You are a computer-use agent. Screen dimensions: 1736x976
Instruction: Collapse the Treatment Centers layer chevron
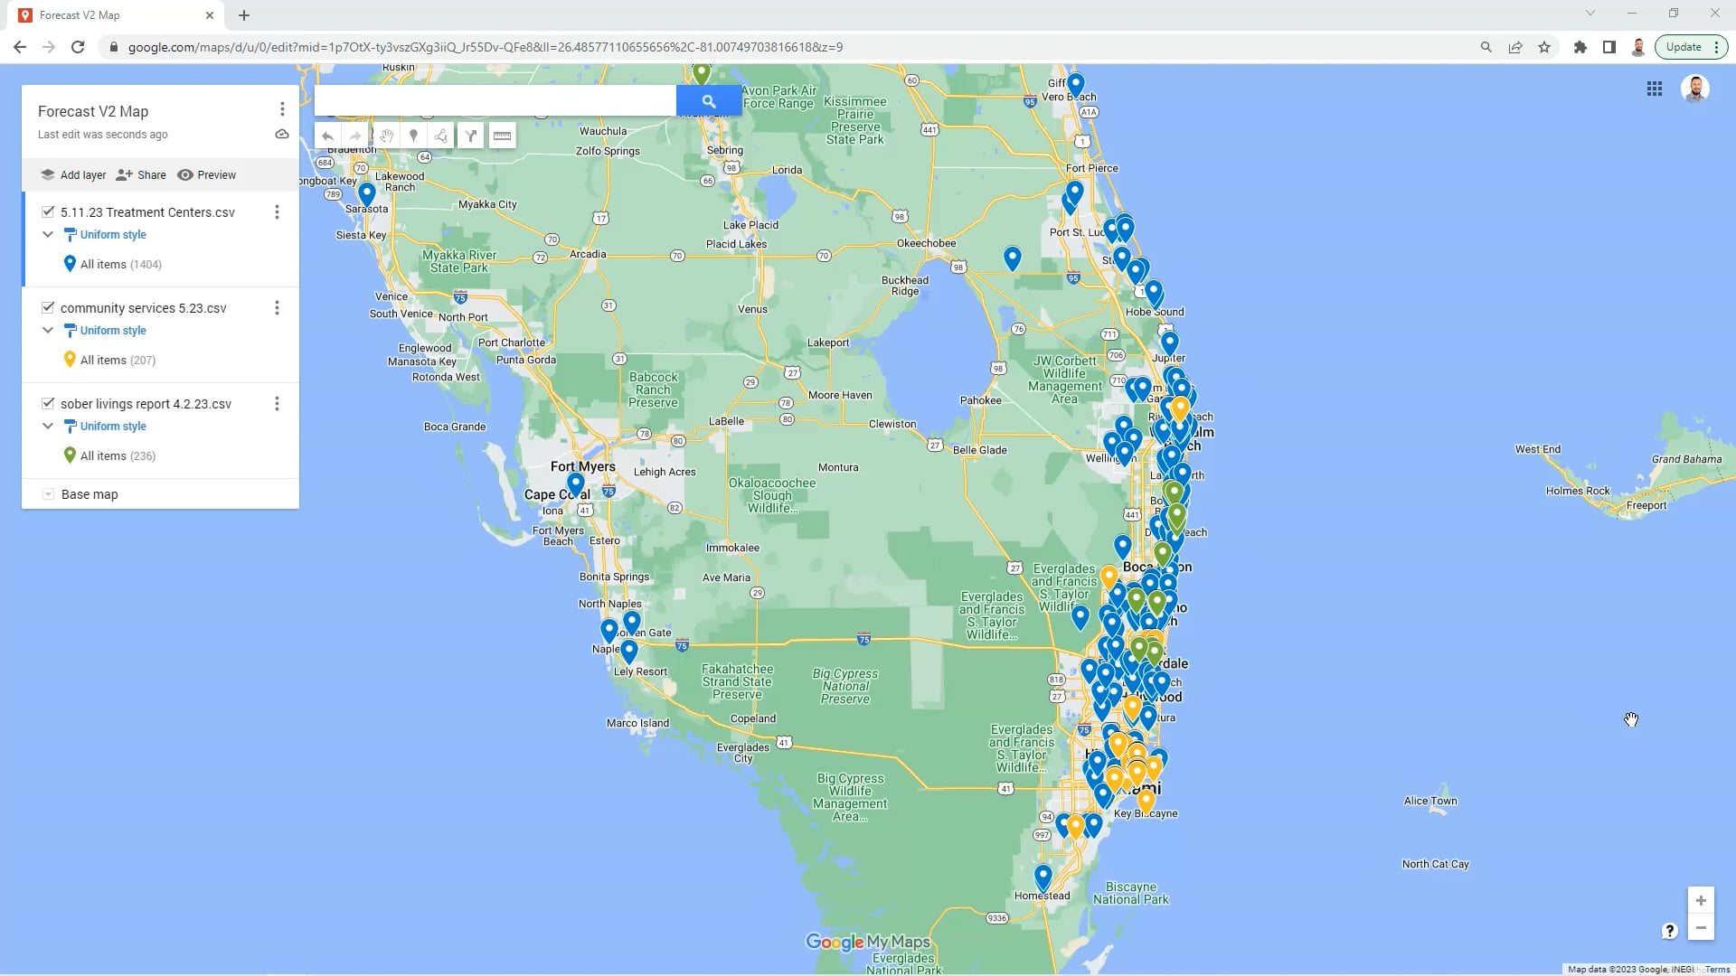pos(48,234)
